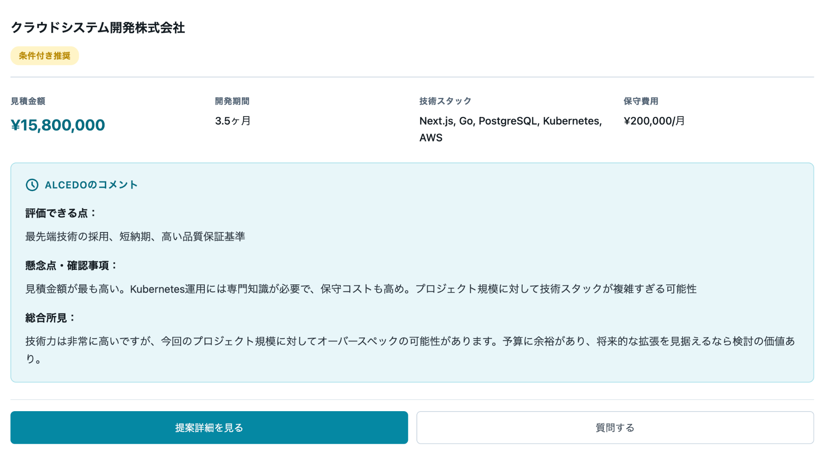Click the divider line below the badge

(x=413, y=77)
